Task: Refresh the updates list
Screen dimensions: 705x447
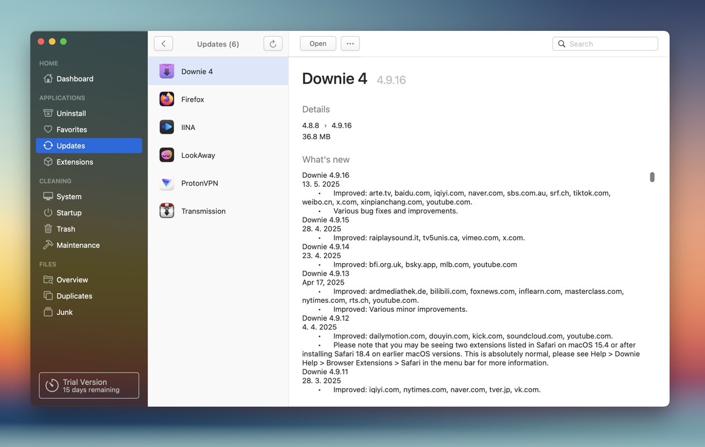Action: point(273,44)
